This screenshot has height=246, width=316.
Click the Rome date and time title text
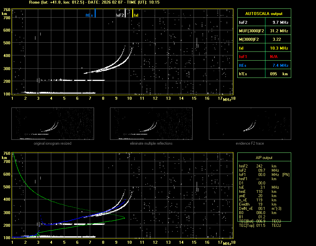[x=94, y=2]
